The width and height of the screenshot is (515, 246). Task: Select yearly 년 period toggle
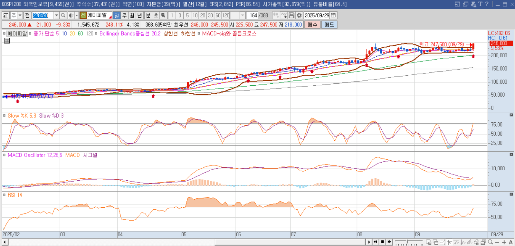coord(140,15)
